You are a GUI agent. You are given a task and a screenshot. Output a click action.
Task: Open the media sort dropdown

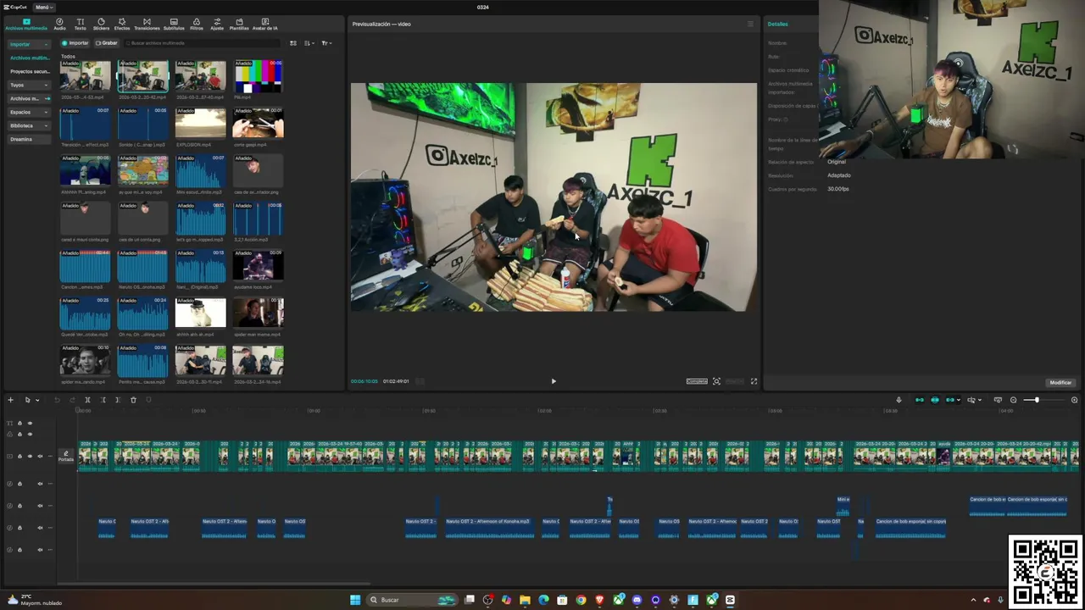coord(309,43)
